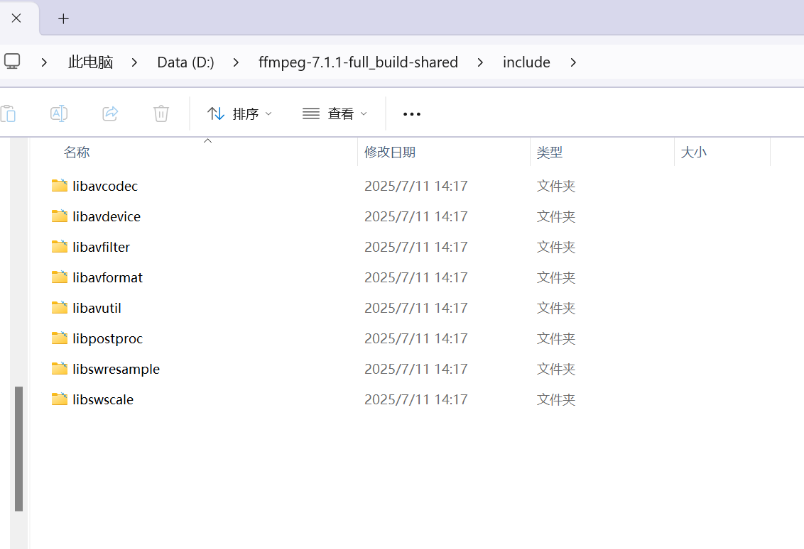
Task: Click the rename icon in toolbar
Action: (59, 113)
